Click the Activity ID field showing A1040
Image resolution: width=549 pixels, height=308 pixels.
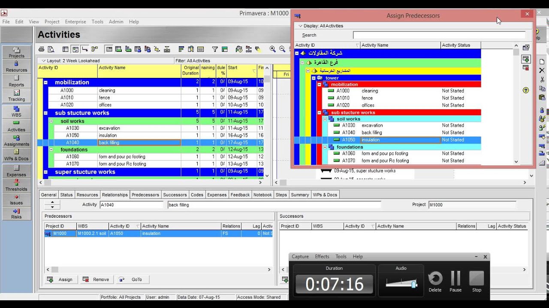[x=132, y=205]
